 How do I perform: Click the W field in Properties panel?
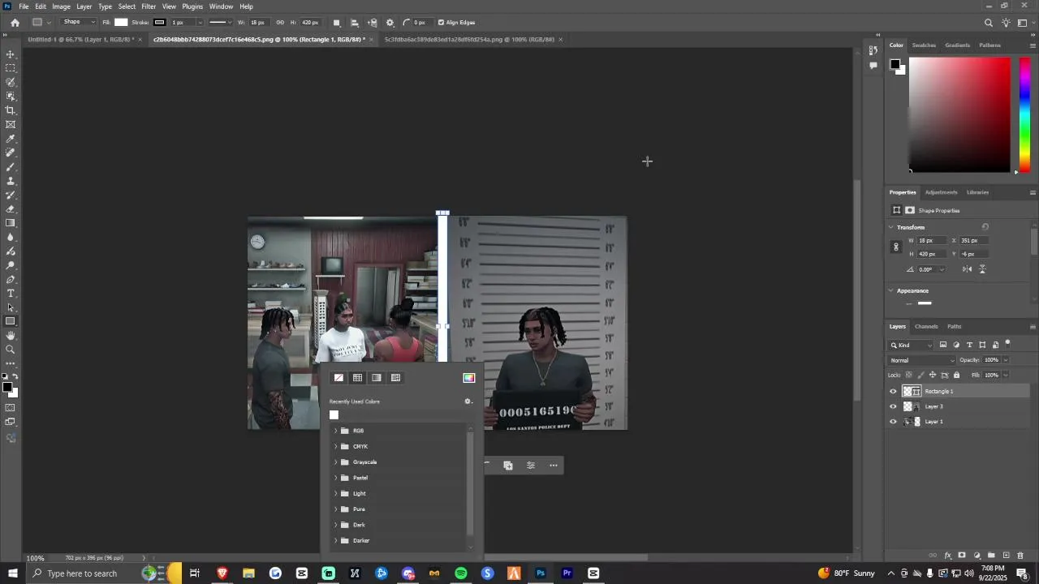pyautogui.click(x=933, y=241)
